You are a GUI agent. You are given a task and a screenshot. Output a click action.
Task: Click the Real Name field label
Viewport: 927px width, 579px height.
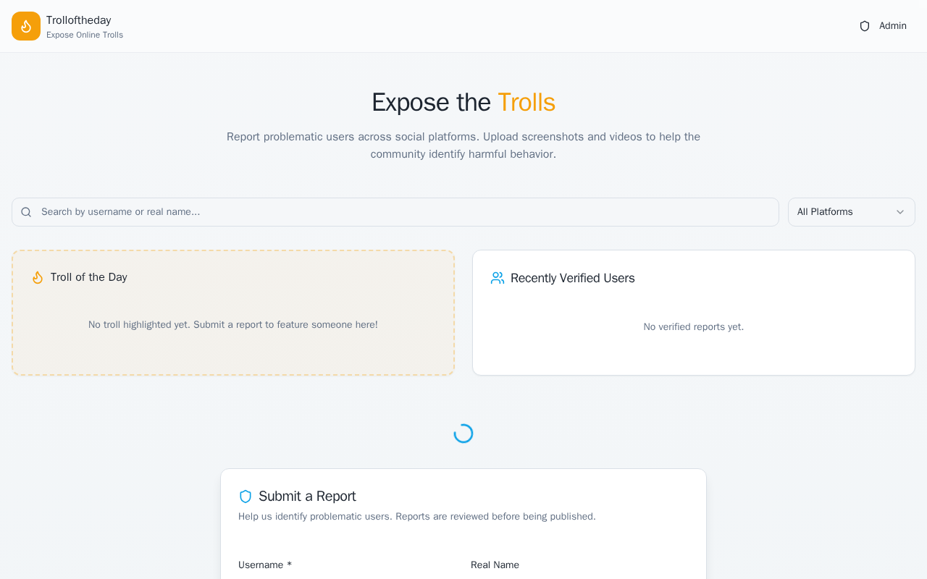click(495, 565)
